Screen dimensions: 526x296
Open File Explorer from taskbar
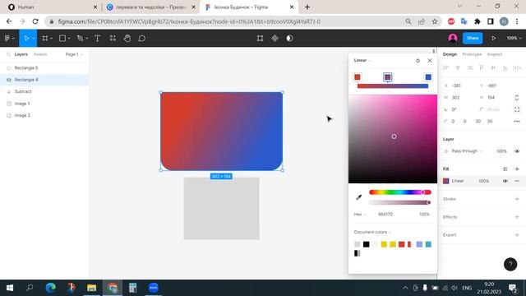[x=91, y=288]
